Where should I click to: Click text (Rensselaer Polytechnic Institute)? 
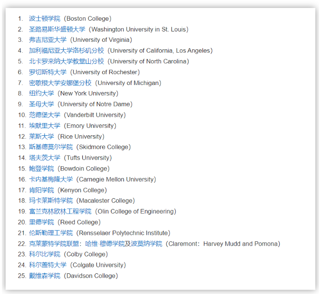pos(124,233)
